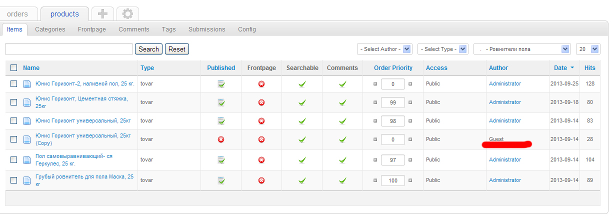Click the plus icon to add new tab
This screenshot has height=221, width=614.
pos(102,14)
